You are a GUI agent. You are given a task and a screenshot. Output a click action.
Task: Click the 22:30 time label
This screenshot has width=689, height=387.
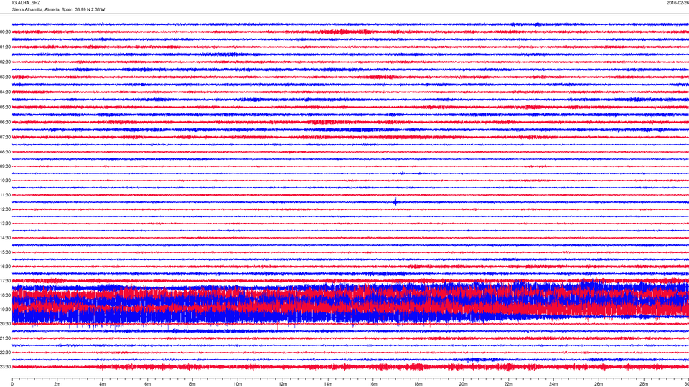point(5,353)
